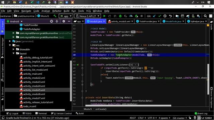Open the Refactor menu
Viewport: 214px width, 120px height.
57,11
